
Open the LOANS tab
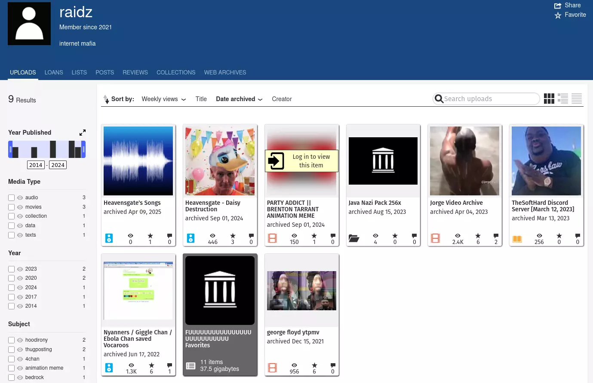coord(54,72)
